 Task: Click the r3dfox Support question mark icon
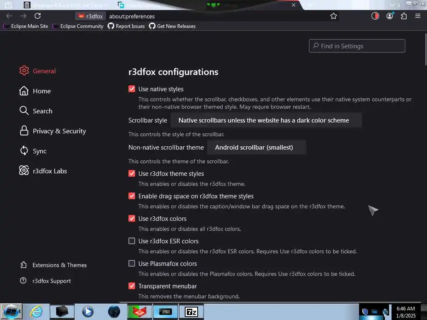point(23,280)
